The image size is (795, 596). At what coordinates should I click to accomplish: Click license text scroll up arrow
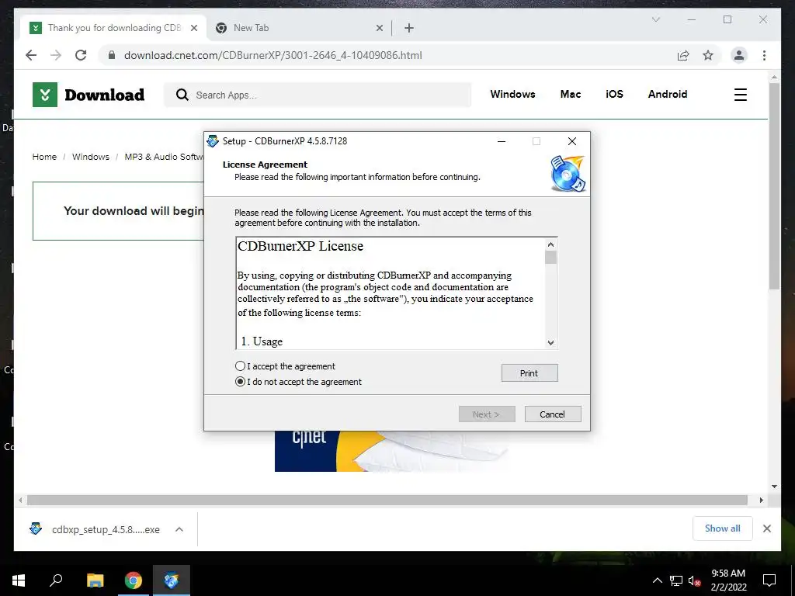[550, 244]
